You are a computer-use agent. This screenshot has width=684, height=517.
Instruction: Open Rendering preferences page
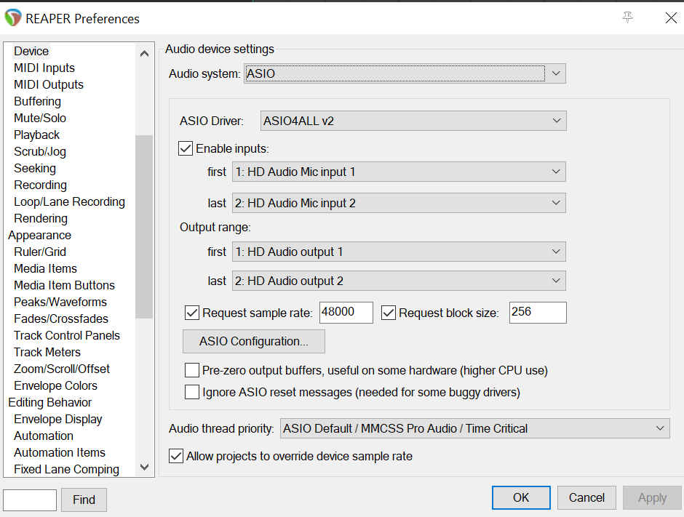point(41,218)
